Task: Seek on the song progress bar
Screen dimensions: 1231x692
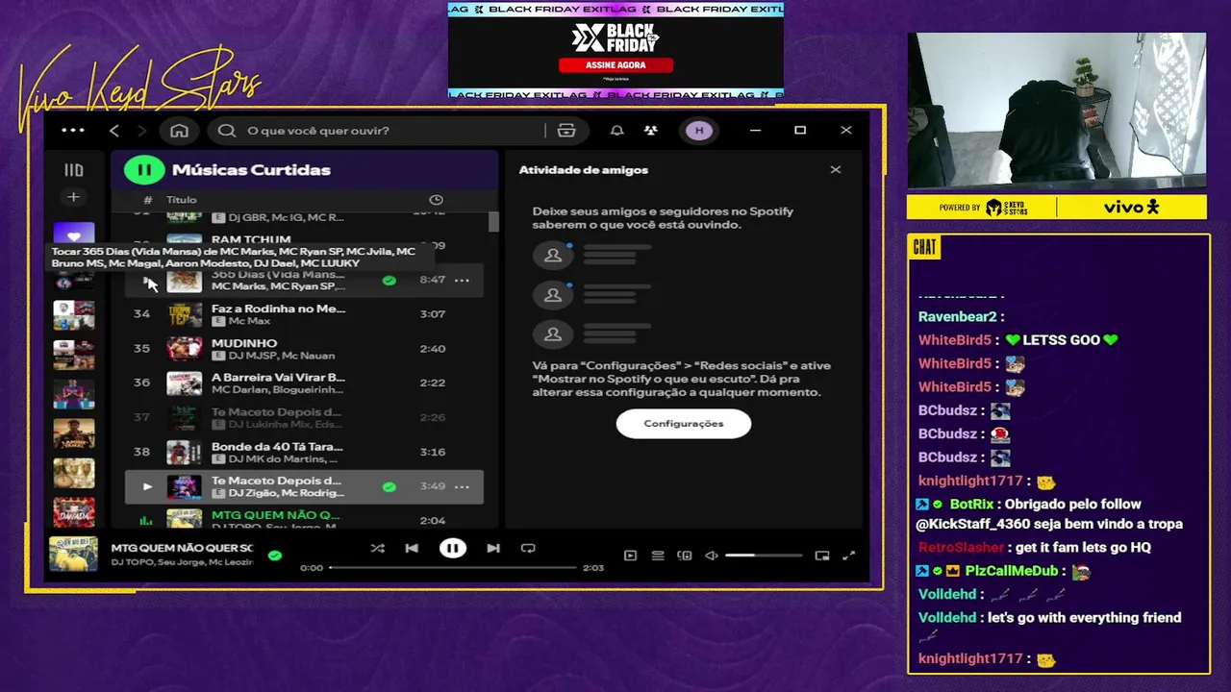Action: pyautogui.click(x=452, y=568)
